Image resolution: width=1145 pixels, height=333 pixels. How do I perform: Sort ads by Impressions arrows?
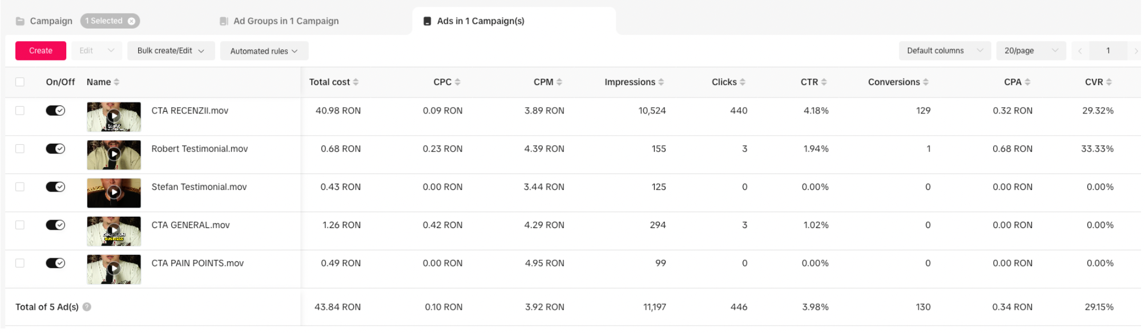click(662, 82)
